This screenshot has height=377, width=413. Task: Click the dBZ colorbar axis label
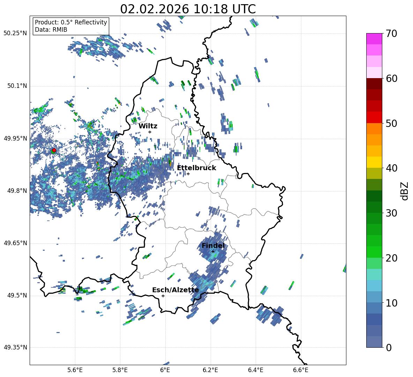pyautogui.click(x=404, y=191)
